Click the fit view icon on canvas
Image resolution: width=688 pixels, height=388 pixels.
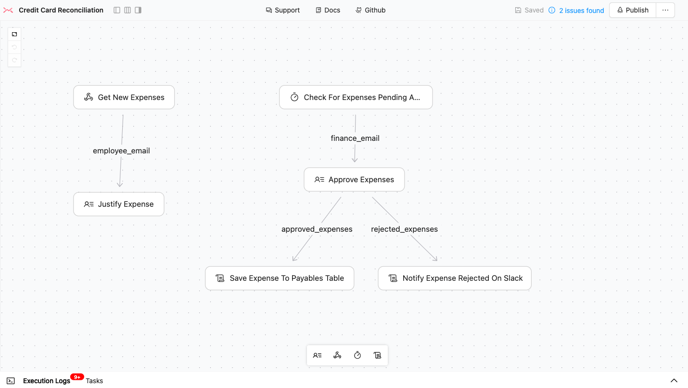(14, 34)
